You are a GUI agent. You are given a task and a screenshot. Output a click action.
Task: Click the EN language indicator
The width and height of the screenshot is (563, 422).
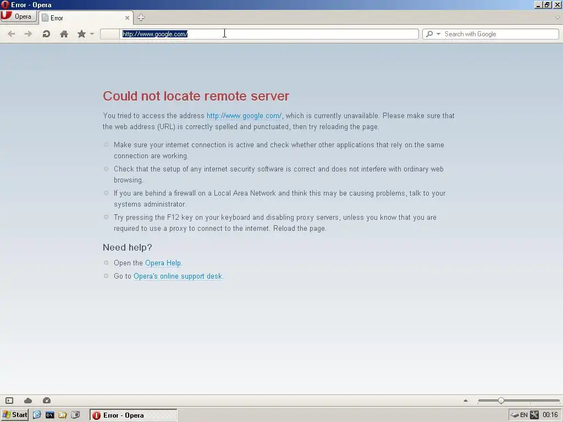tap(524, 415)
